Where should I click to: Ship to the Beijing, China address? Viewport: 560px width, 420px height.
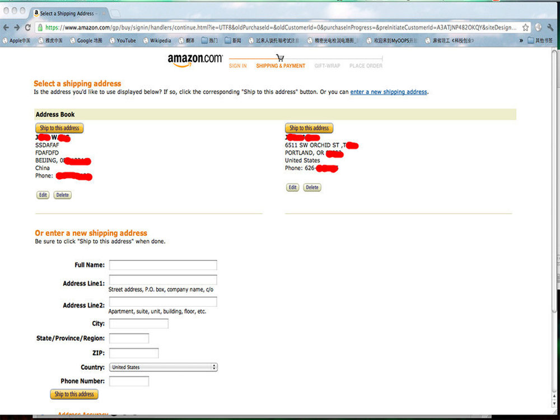point(59,128)
